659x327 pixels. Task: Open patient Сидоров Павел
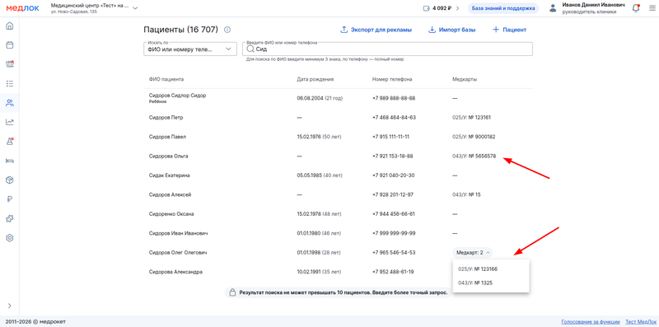(167, 137)
